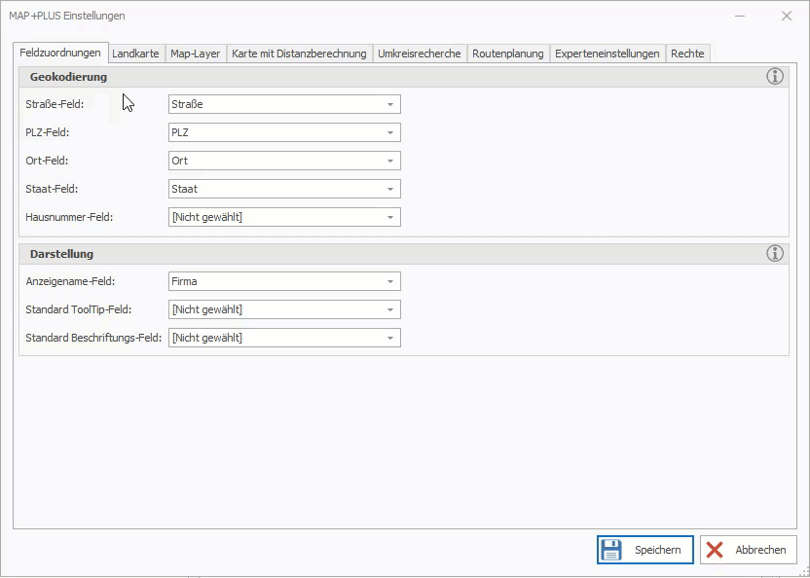Click the Geokodierung info icon

click(775, 76)
